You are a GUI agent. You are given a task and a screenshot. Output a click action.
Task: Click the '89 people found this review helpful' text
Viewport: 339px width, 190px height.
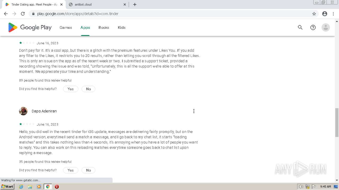pos(45,80)
